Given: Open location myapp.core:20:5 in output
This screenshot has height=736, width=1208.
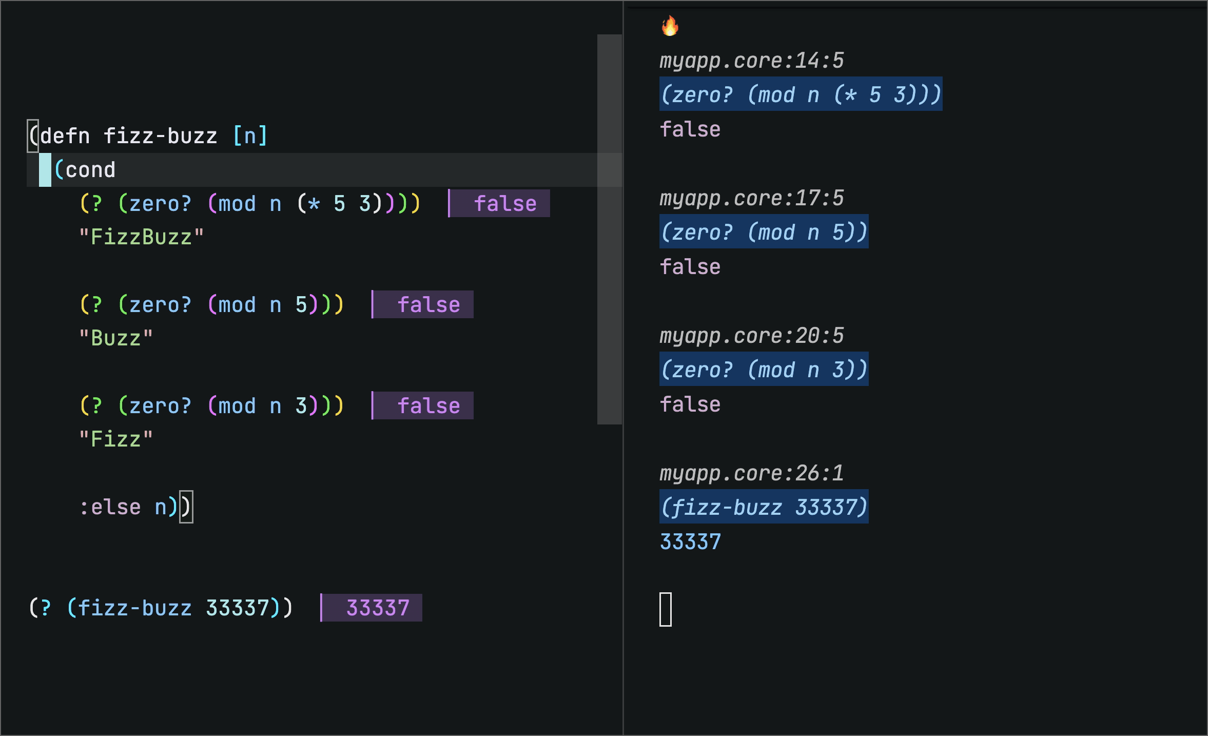Looking at the screenshot, I should (752, 336).
